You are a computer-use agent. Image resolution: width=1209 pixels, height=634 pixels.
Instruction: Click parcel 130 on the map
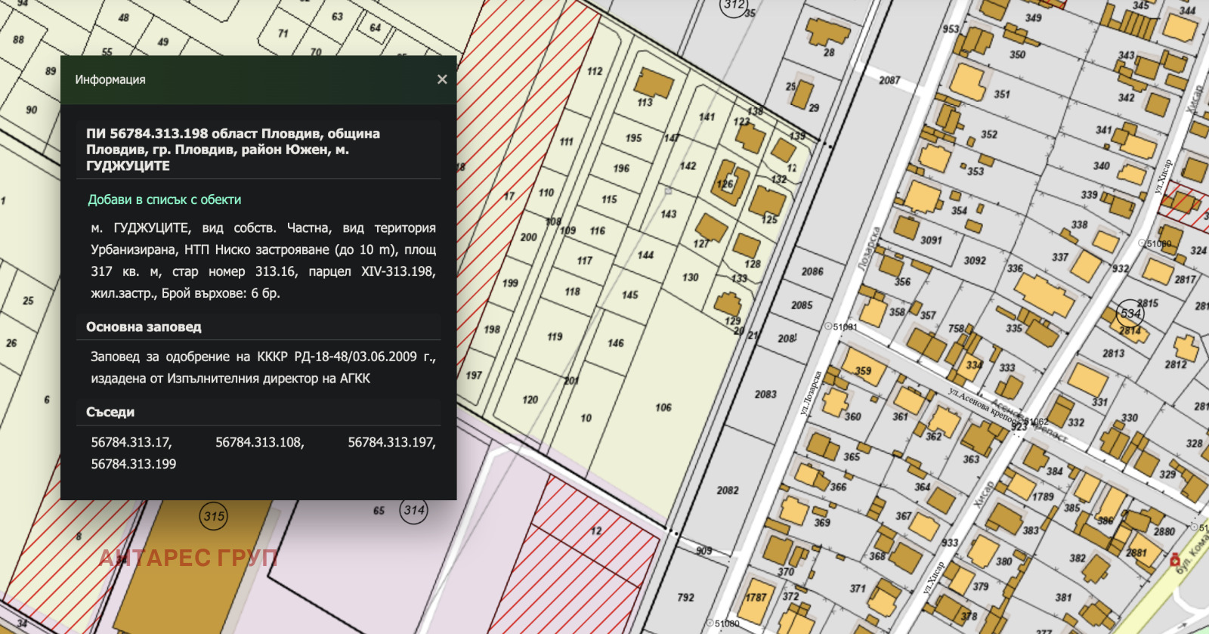(x=691, y=277)
